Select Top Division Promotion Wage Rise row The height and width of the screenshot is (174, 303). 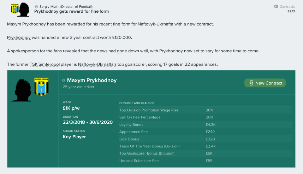(x=206, y=110)
